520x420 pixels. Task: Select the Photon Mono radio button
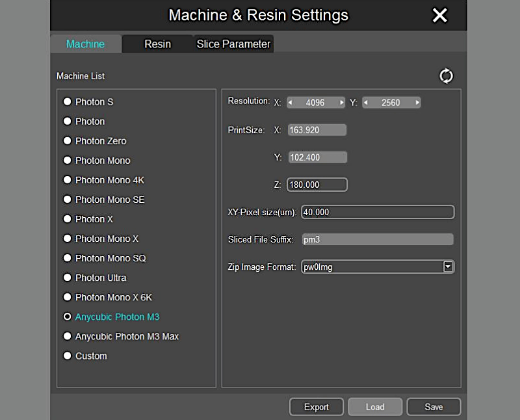pos(68,160)
